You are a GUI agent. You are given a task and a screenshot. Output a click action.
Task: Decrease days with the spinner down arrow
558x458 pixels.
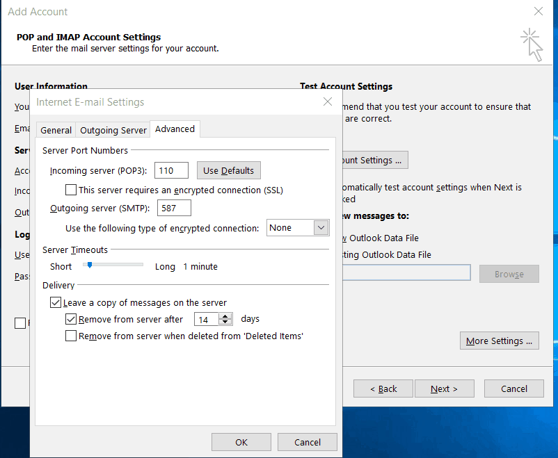tap(225, 322)
